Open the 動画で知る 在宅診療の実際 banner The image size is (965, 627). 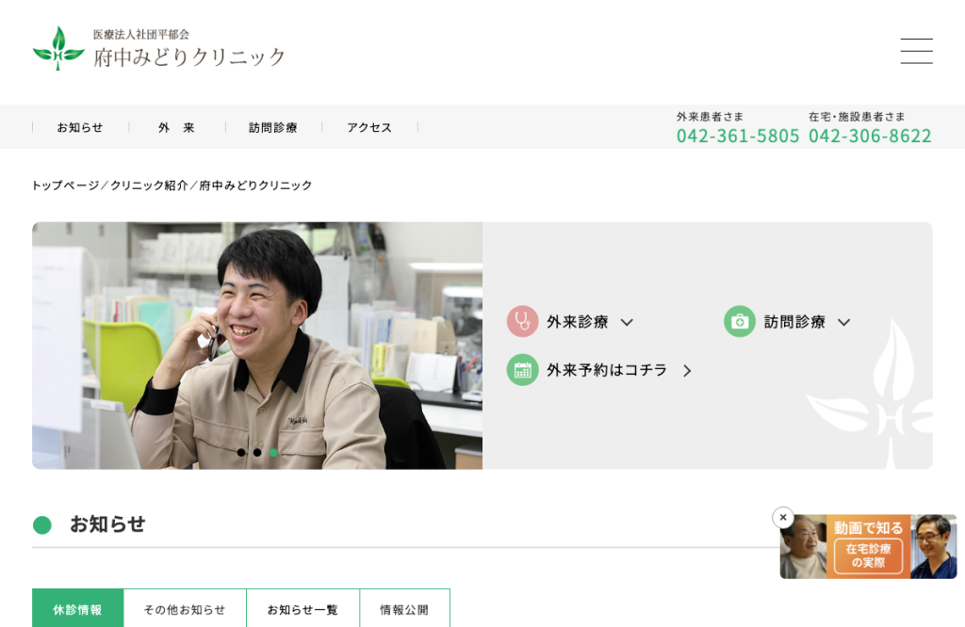pos(868,546)
